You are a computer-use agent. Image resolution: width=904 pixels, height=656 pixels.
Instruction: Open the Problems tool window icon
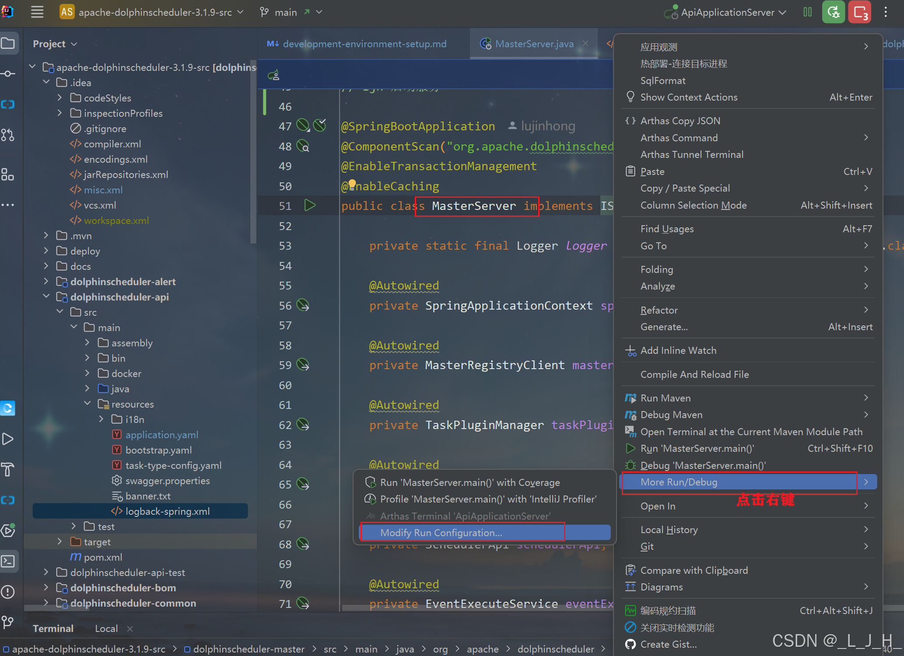tap(8, 592)
